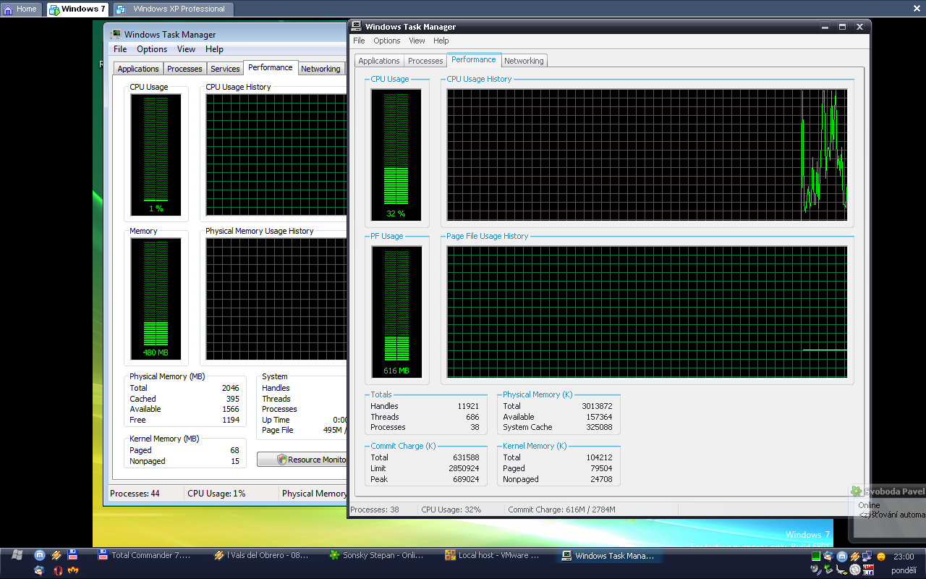926x579 pixels.
Task: Launch Total Commander floppy icon in quick launch
Action: (x=72, y=555)
